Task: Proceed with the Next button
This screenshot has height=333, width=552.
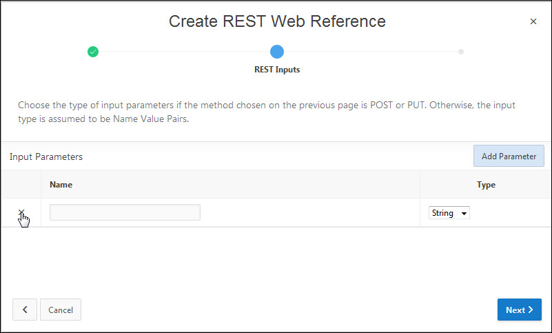Action: (519, 310)
